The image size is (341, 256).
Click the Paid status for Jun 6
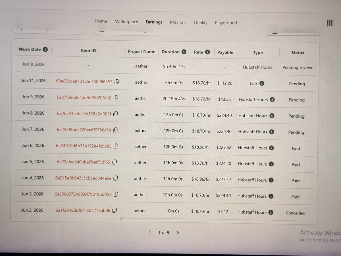point(296,148)
